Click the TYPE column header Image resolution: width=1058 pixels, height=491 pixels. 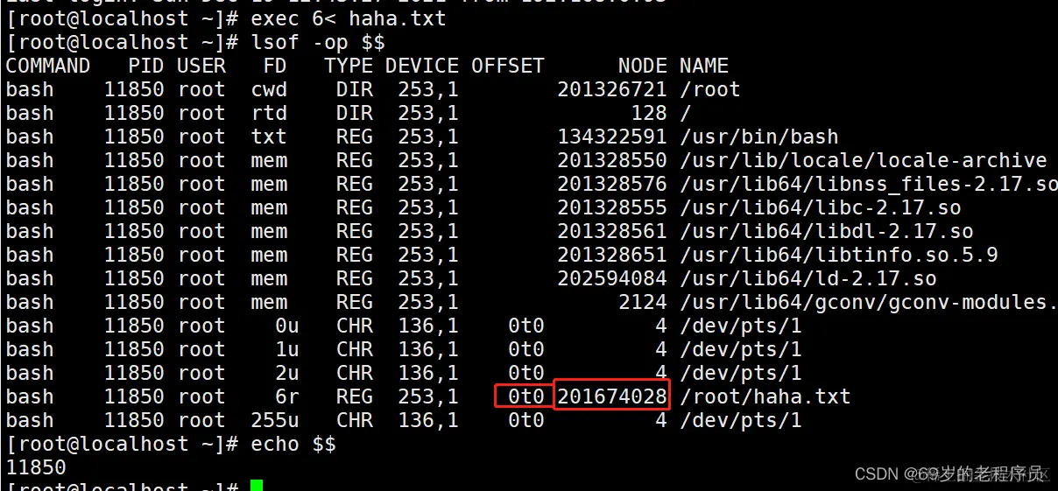pos(349,66)
